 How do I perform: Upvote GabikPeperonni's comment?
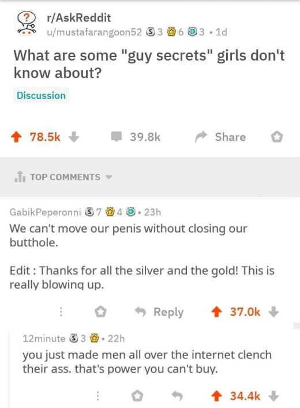[216, 312]
